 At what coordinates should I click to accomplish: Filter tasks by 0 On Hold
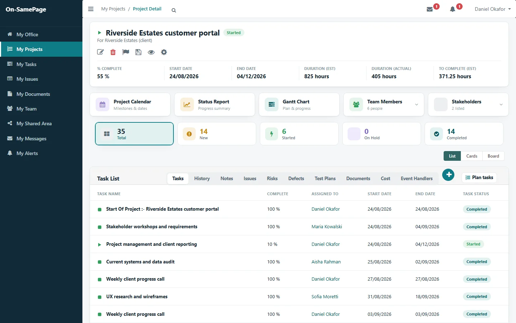coord(382,134)
